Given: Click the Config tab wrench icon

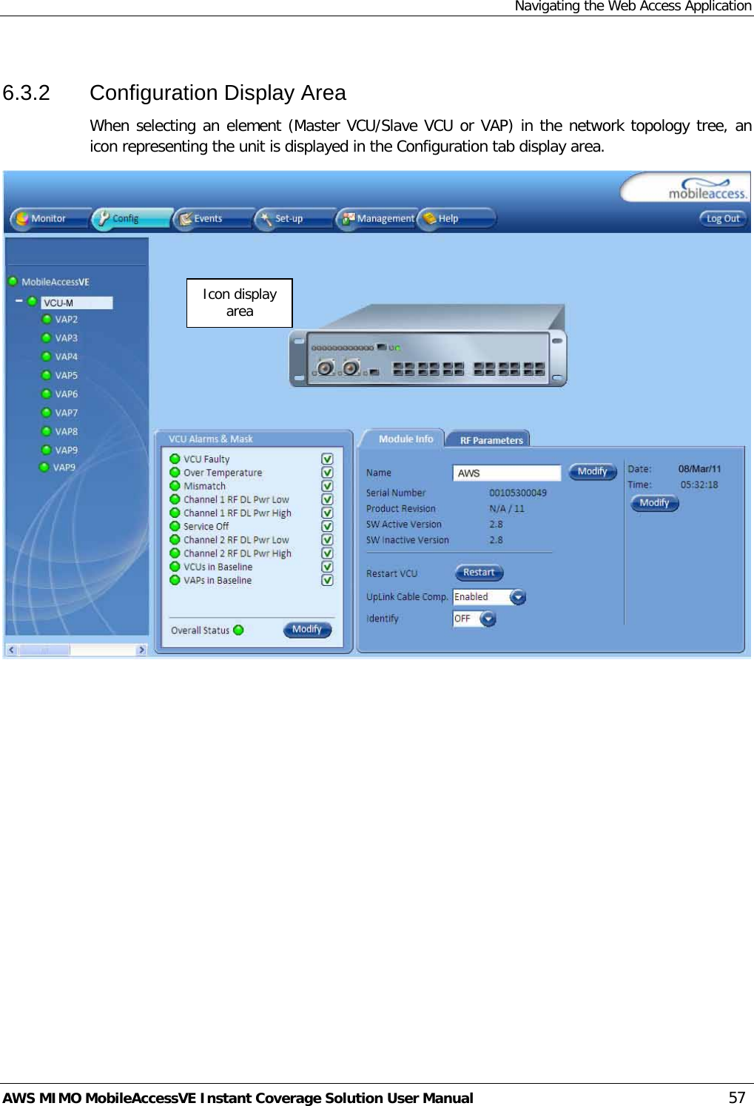Looking at the screenshot, I should pos(104,218).
